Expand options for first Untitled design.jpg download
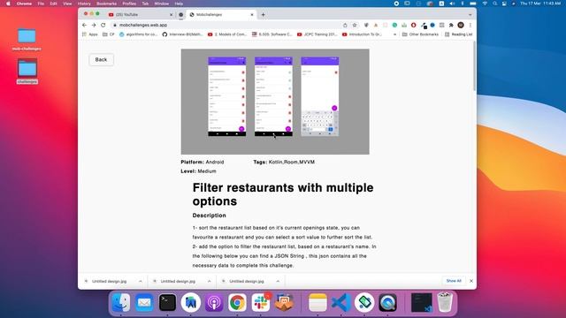 pyautogui.click(x=141, y=281)
